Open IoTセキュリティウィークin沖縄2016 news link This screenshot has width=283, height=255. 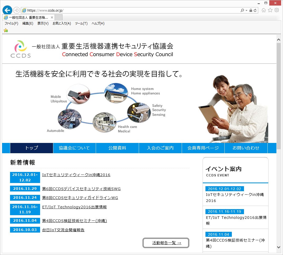76,175
